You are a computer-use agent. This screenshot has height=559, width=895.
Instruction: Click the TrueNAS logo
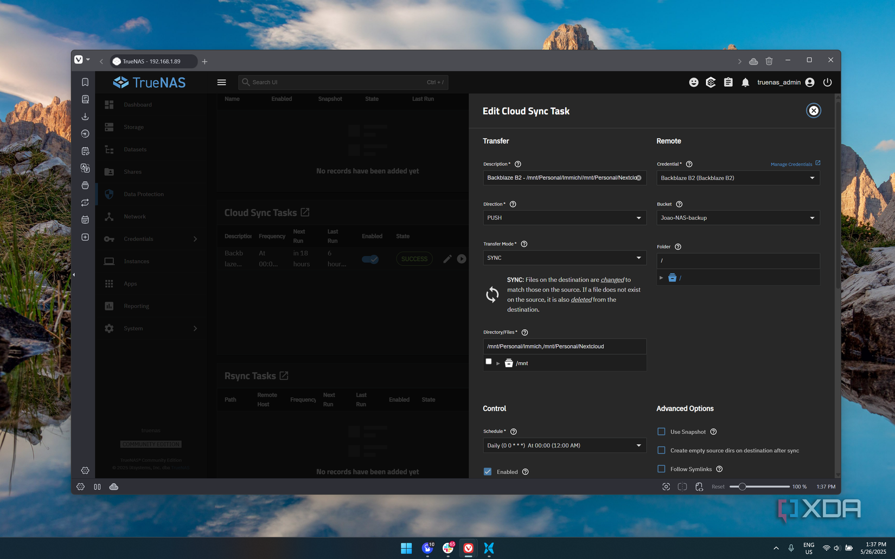pyautogui.click(x=149, y=82)
